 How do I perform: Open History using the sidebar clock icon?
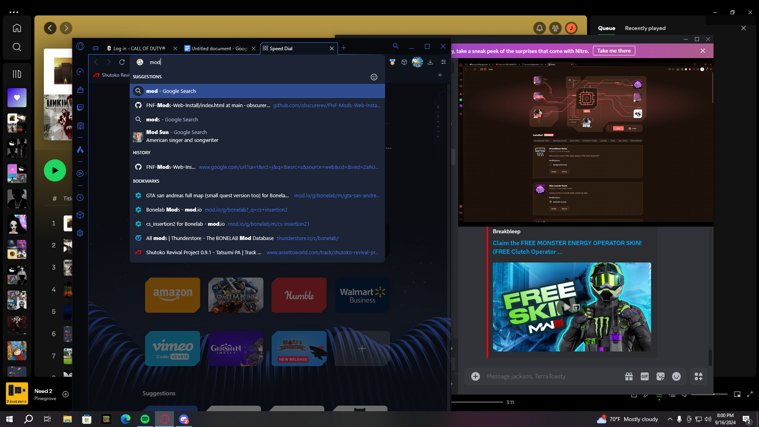80,198
